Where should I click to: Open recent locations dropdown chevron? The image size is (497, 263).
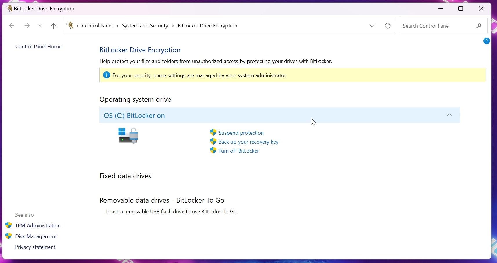coord(40,26)
